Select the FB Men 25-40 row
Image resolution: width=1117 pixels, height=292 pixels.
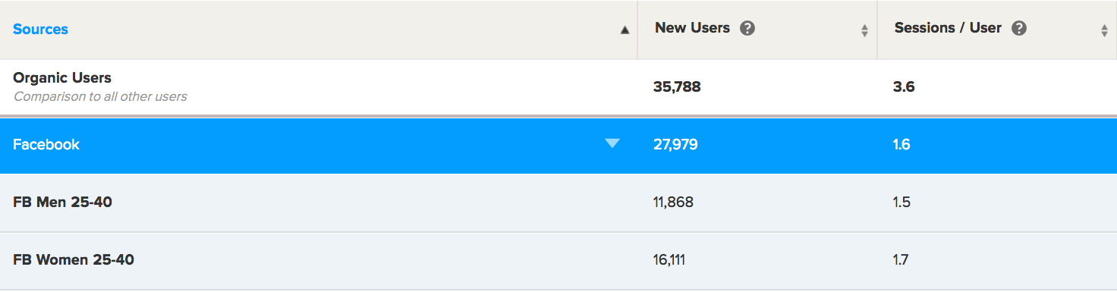click(x=558, y=203)
